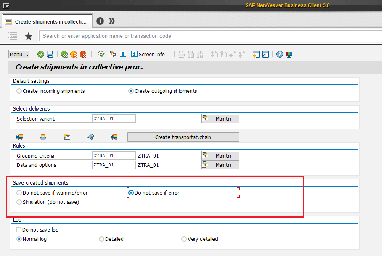Click the orange Exit icon
The height and width of the screenshot is (256, 382).
pos(74,54)
